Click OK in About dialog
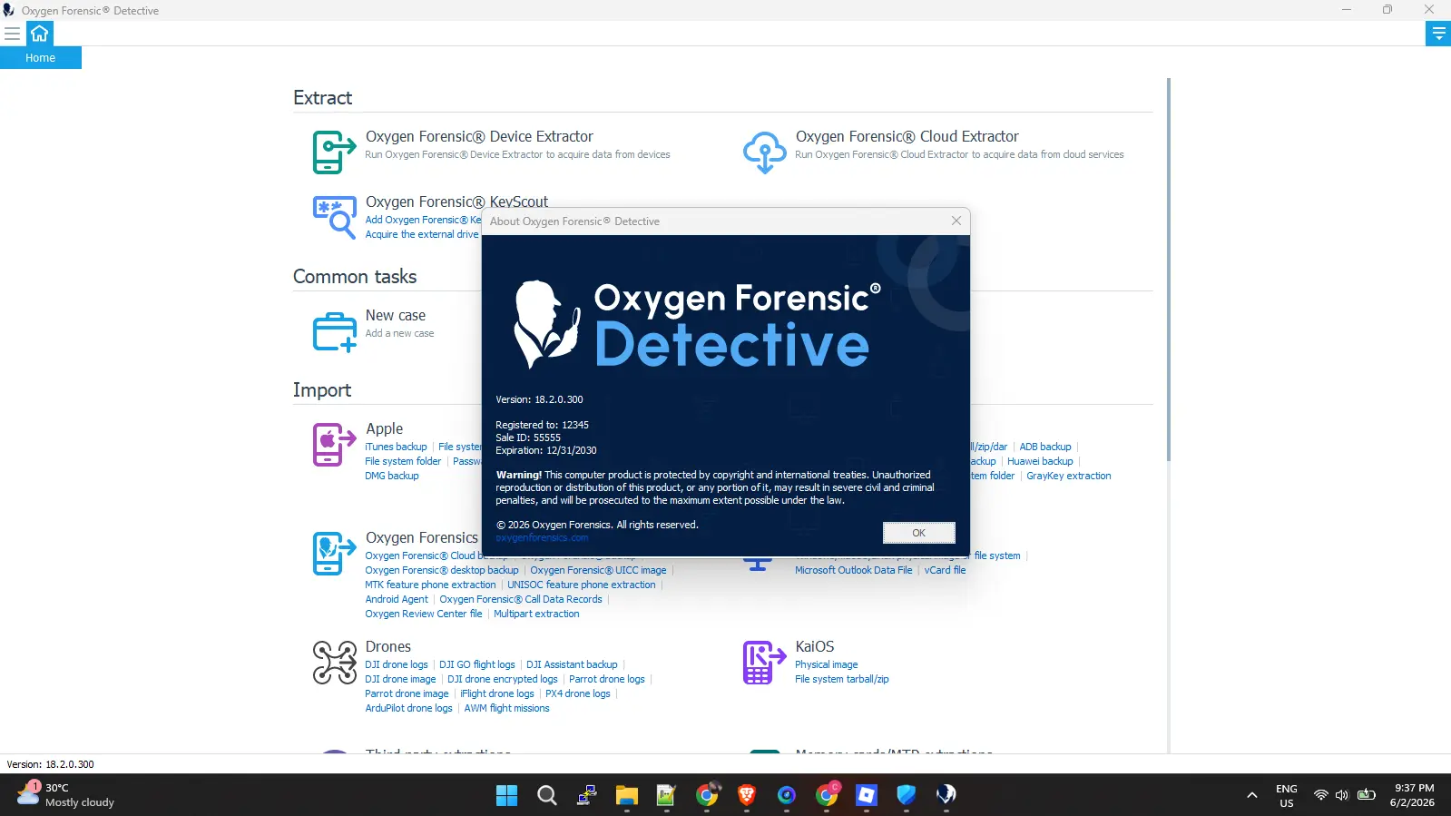Viewport: 1451px width, 816px height. (x=918, y=533)
